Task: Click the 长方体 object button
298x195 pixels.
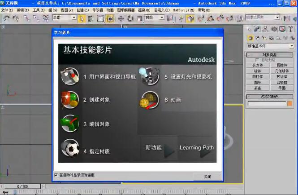Action: [258, 65]
